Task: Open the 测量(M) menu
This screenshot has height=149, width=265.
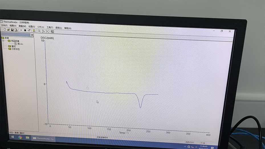Action: pos(22,26)
